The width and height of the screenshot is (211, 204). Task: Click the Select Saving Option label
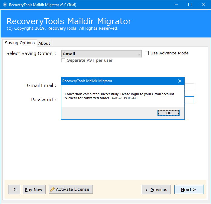31,53
